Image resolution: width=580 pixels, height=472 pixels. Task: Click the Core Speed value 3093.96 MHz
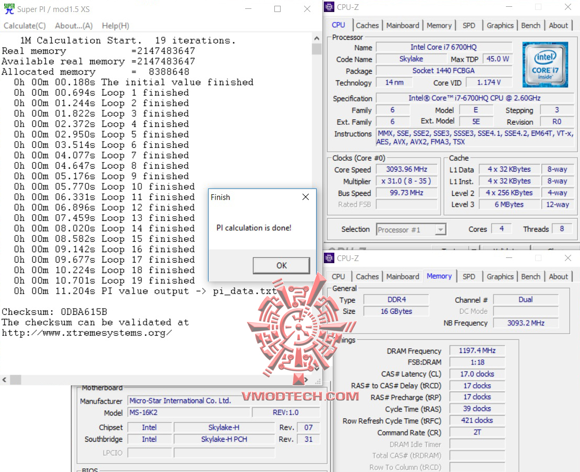click(x=406, y=169)
